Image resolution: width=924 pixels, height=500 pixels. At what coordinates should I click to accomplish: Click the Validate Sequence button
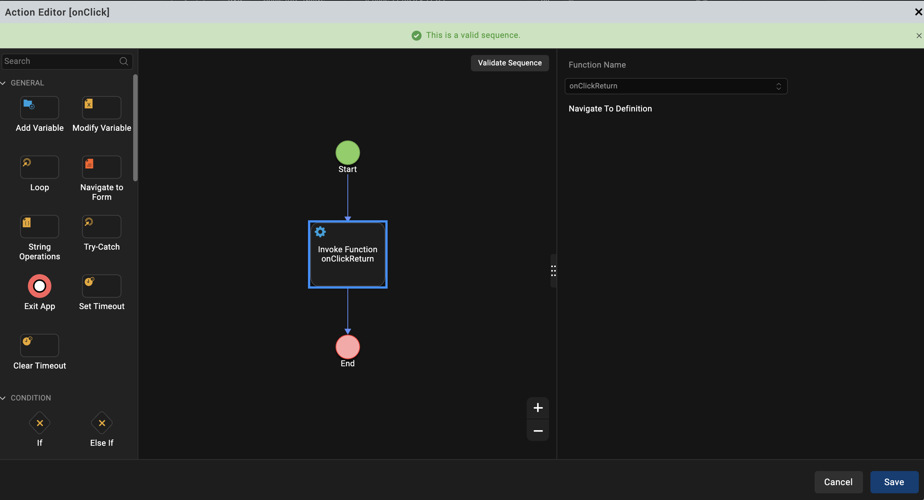click(x=510, y=63)
